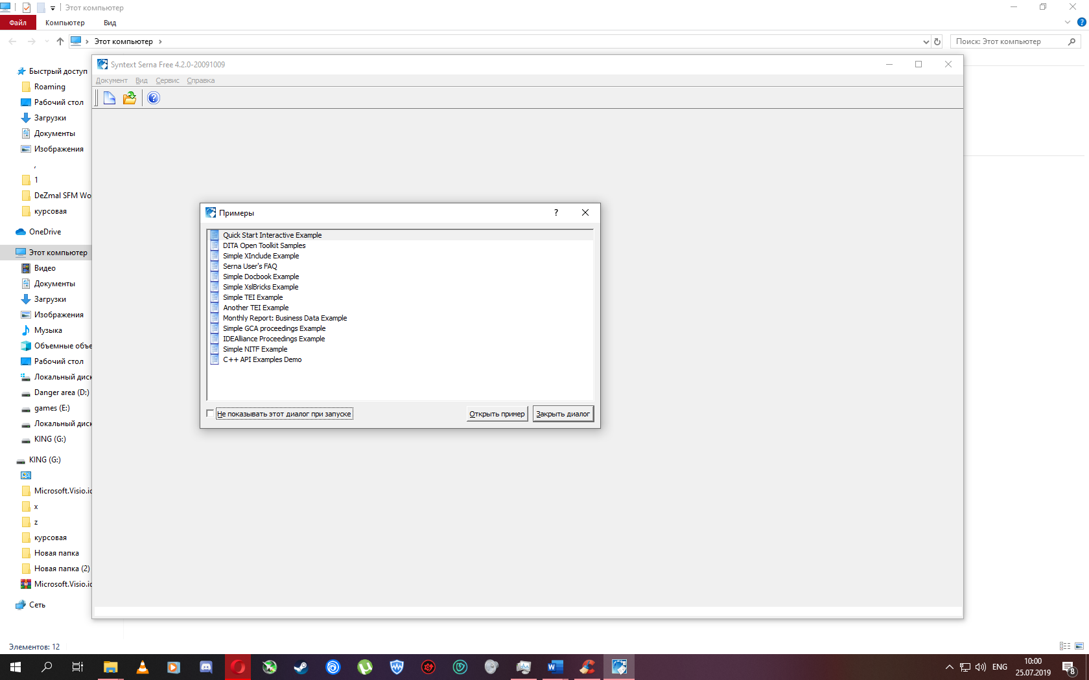Switch Explorer to large icons view

click(1079, 646)
